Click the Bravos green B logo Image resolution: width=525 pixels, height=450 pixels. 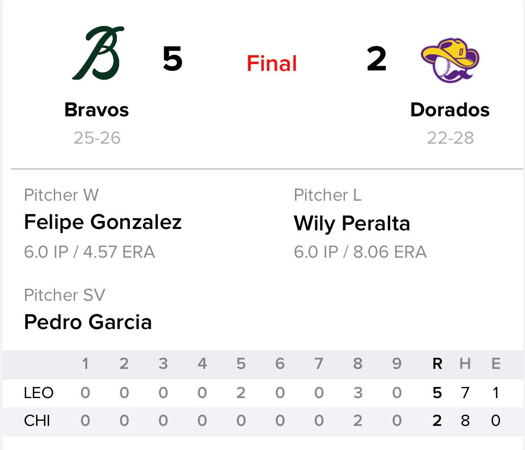tap(98, 53)
